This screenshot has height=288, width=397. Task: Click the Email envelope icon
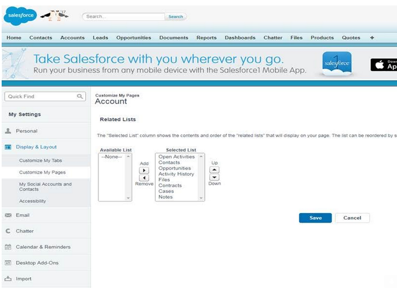[8, 215]
